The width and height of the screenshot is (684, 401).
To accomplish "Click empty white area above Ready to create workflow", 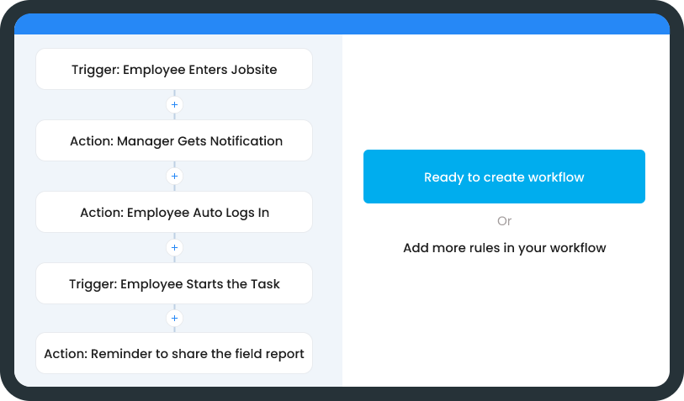I will [x=504, y=92].
